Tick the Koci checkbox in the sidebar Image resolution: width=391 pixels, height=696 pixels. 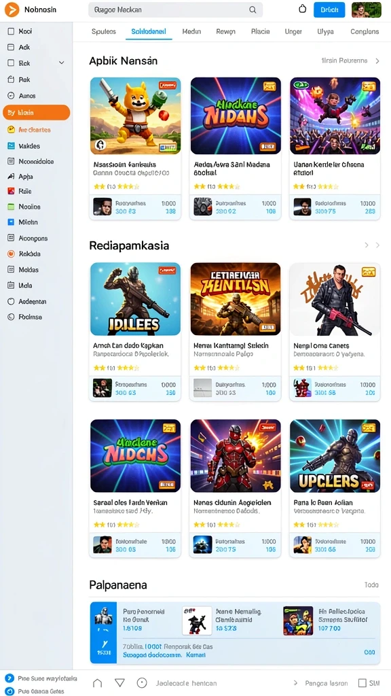tap(12, 31)
